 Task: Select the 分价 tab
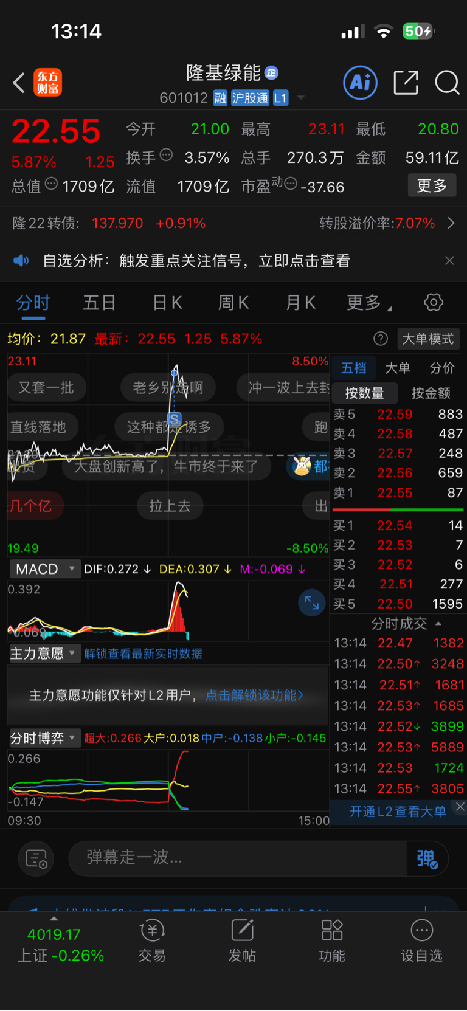[442, 367]
